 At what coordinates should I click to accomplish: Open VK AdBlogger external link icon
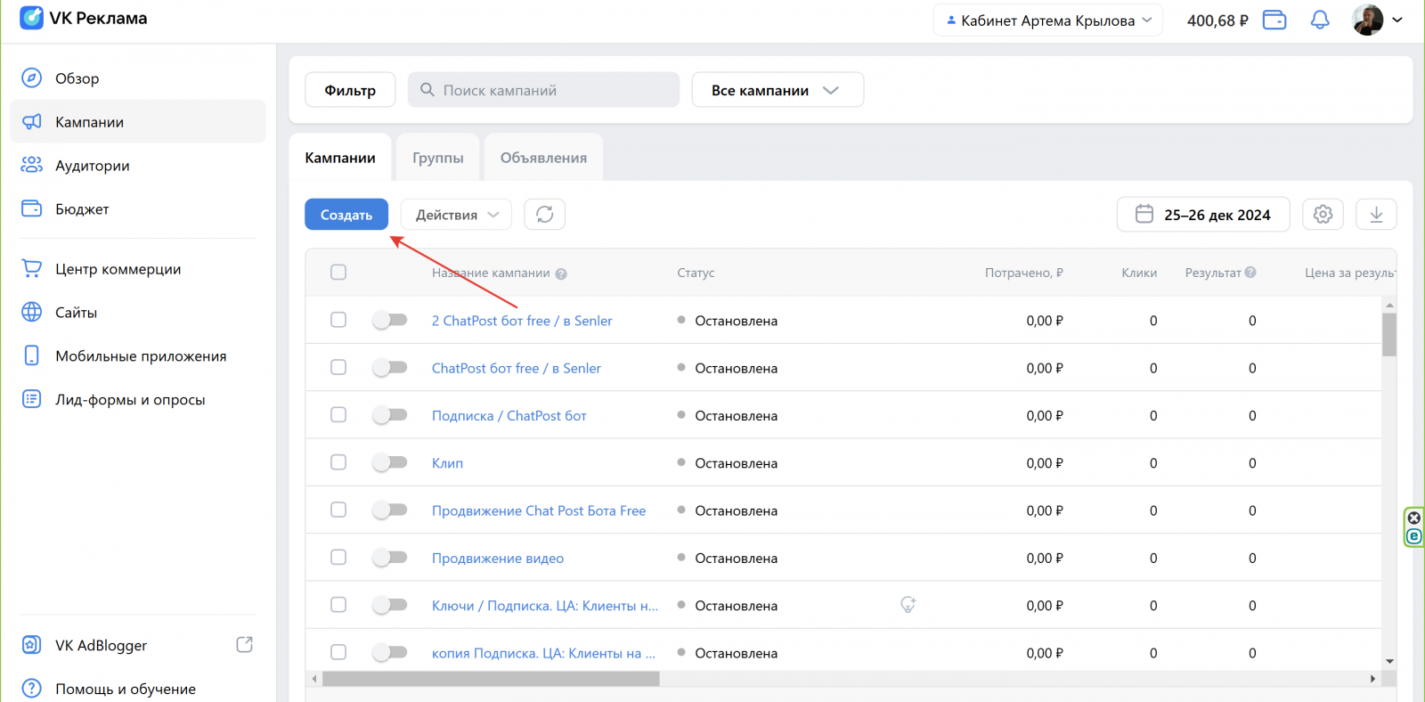244,645
